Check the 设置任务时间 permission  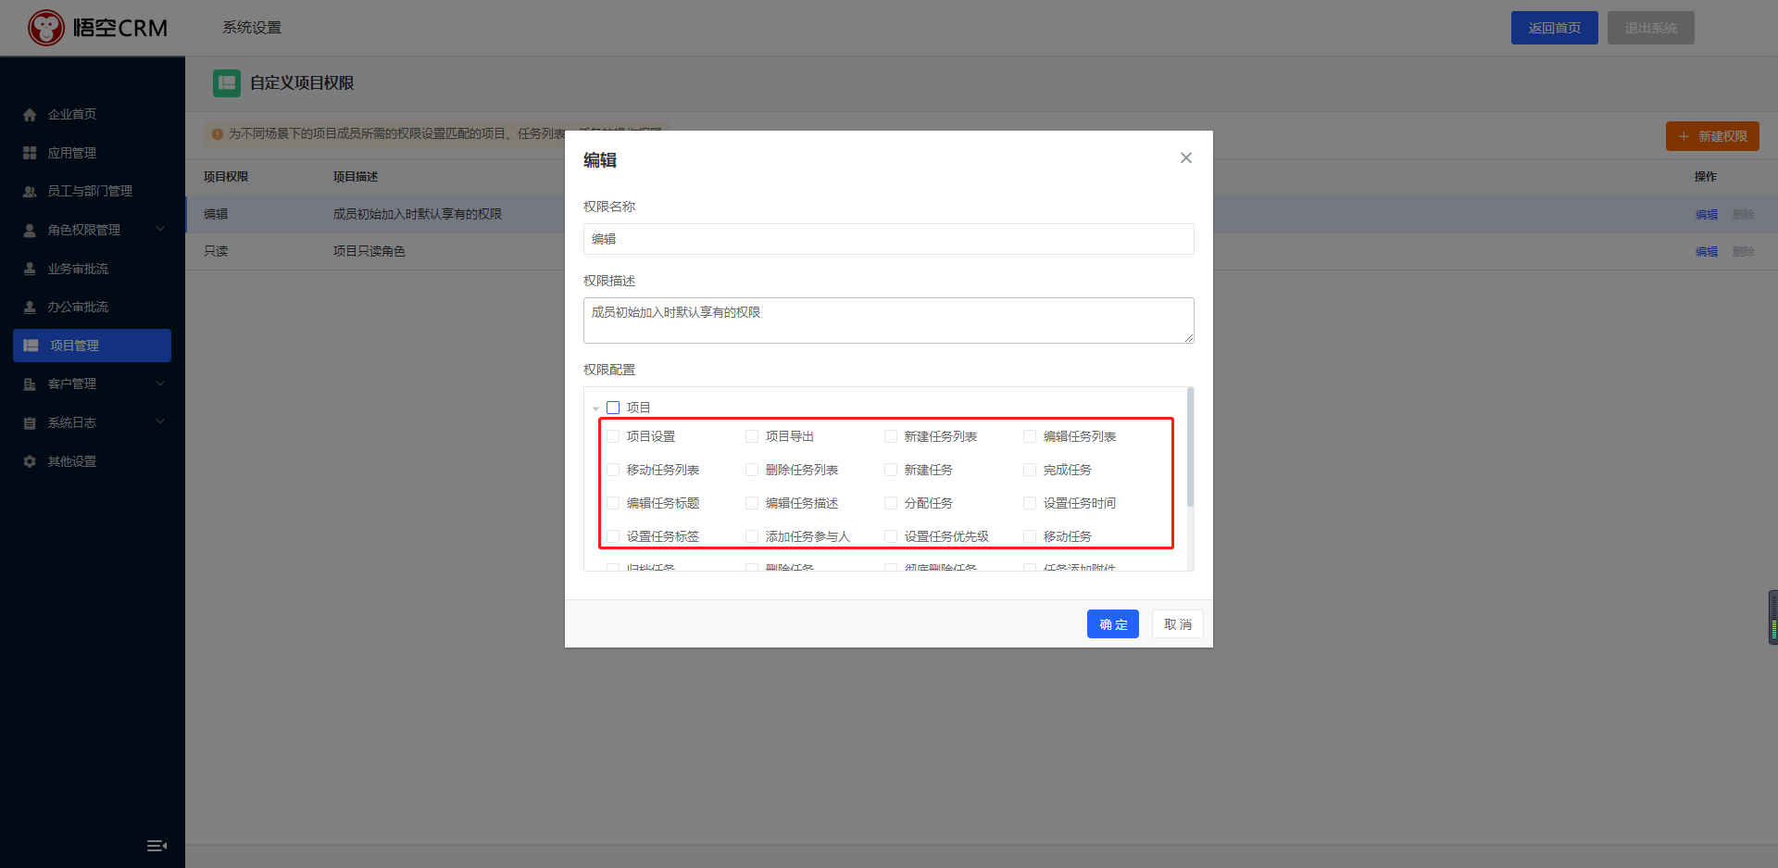(1030, 503)
